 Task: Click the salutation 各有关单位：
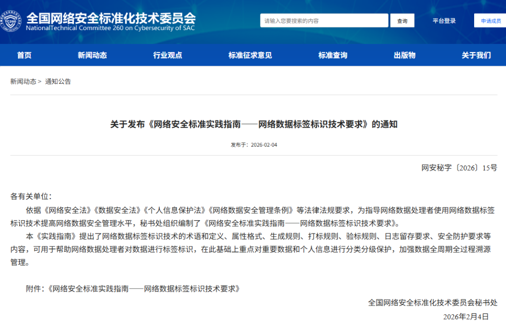pos(31,196)
